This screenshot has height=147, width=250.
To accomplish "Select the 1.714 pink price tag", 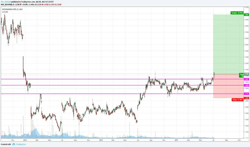I will tap(246, 94).
